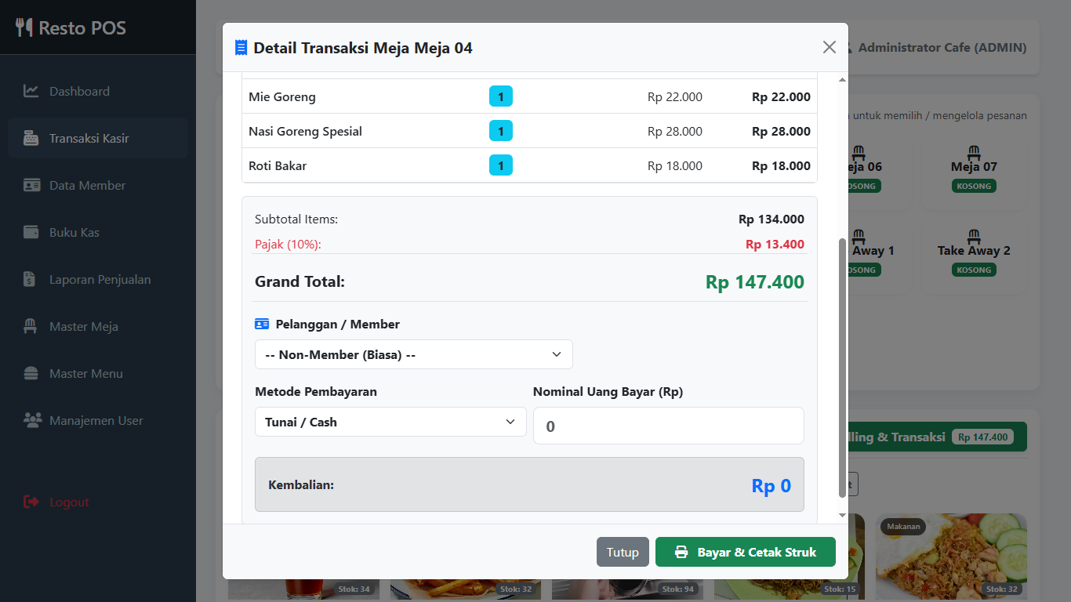Click the red Logout icon
The width and height of the screenshot is (1071, 602).
pyautogui.click(x=31, y=502)
